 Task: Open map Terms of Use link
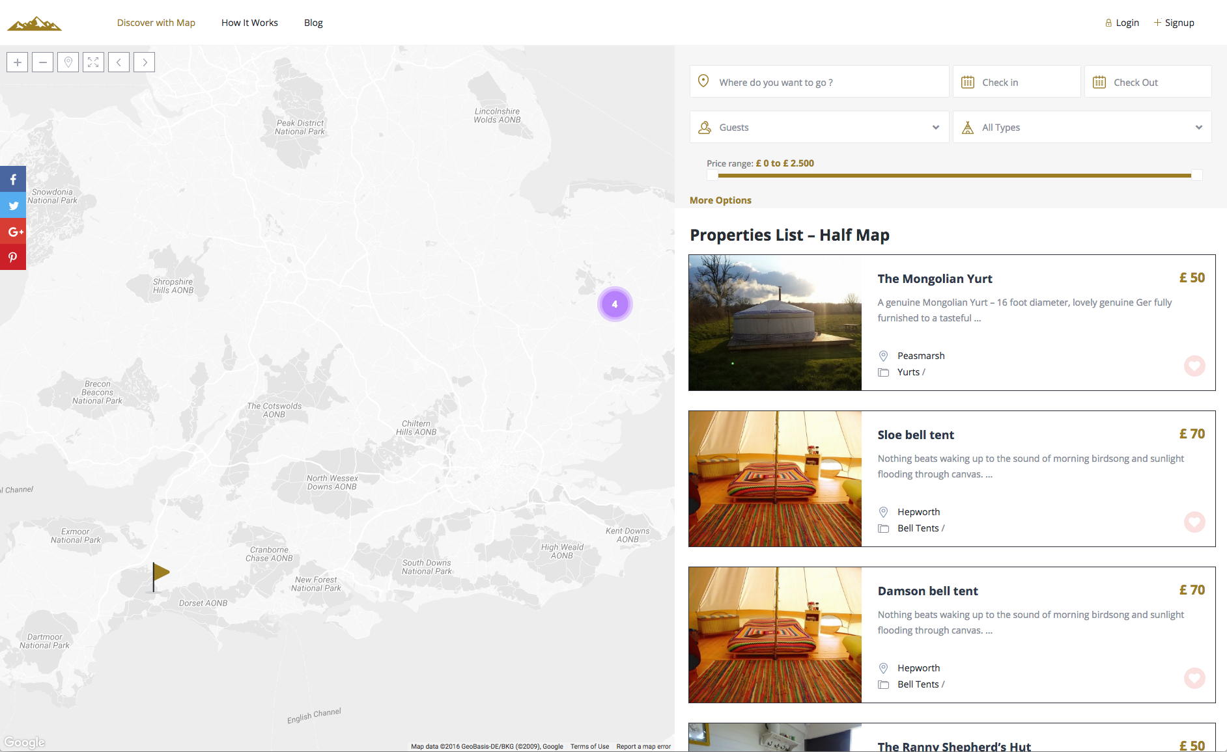[x=589, y=747]
